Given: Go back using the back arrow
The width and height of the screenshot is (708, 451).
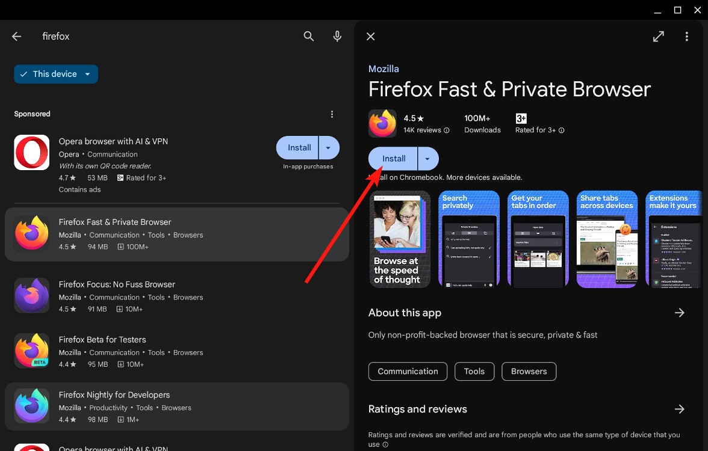Looking at the screenshot, I should tap(16, 36).
